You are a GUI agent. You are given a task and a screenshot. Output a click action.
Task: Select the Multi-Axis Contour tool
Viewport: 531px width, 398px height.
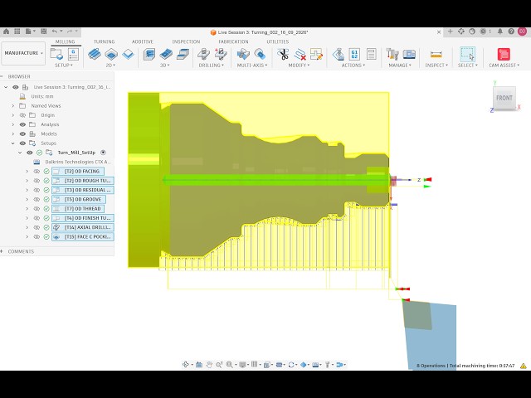pyautogui.click(x=260, y=54)
